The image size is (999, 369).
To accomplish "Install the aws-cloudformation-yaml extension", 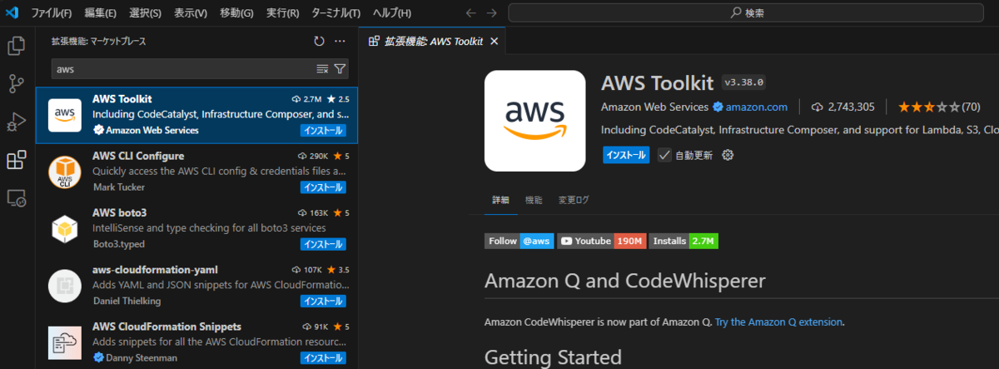I will (x=322, y=301).
